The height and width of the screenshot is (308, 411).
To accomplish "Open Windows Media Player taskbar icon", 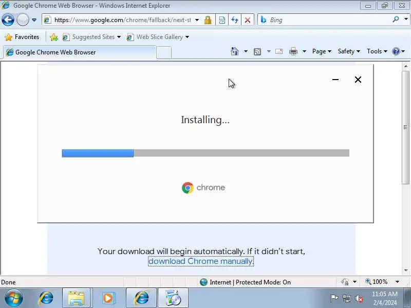I will coord(108,298).
